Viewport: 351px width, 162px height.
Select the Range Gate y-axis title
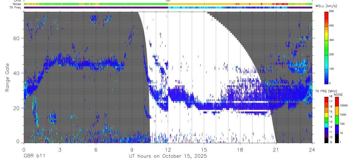pyautogui.click(x=7, y=77)
